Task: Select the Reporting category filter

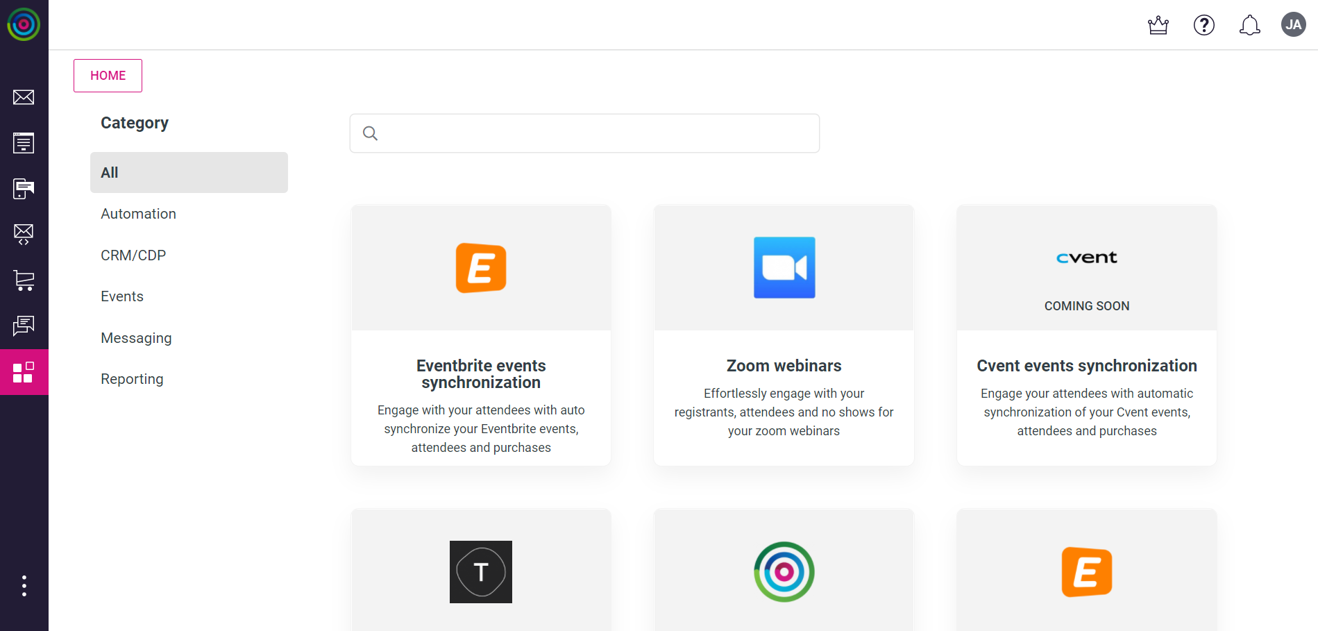Action: 132,378
